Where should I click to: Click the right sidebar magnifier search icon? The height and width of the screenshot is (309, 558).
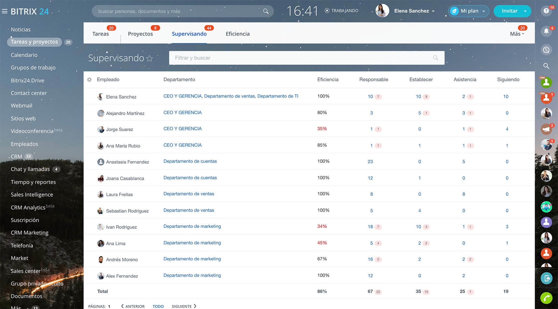pyautogui.click(x=546, y=66)
